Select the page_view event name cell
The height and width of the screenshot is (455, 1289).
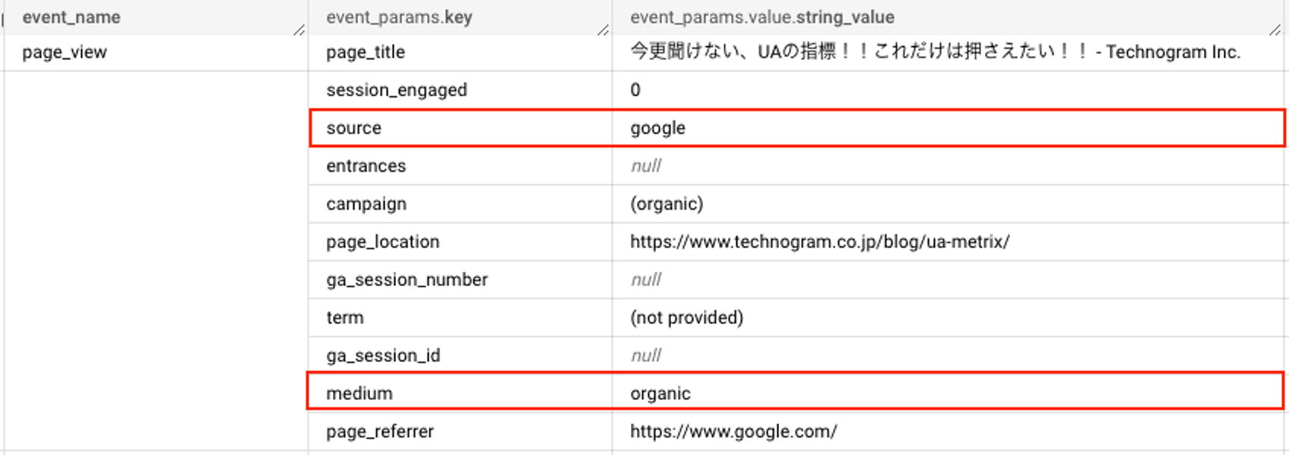pos(155,52)
